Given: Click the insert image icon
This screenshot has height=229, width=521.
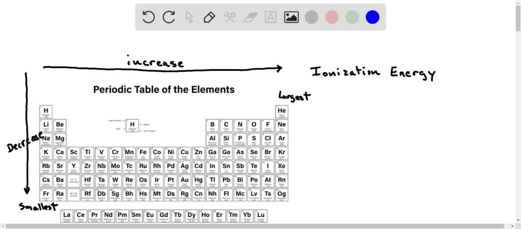Looking at the screenshot, I should [291, 17].
